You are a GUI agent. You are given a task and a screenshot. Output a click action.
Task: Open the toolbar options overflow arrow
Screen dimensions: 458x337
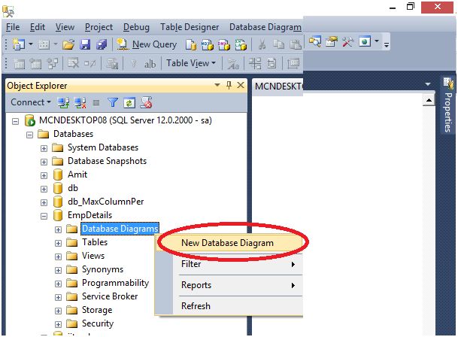tap(387, 45)
